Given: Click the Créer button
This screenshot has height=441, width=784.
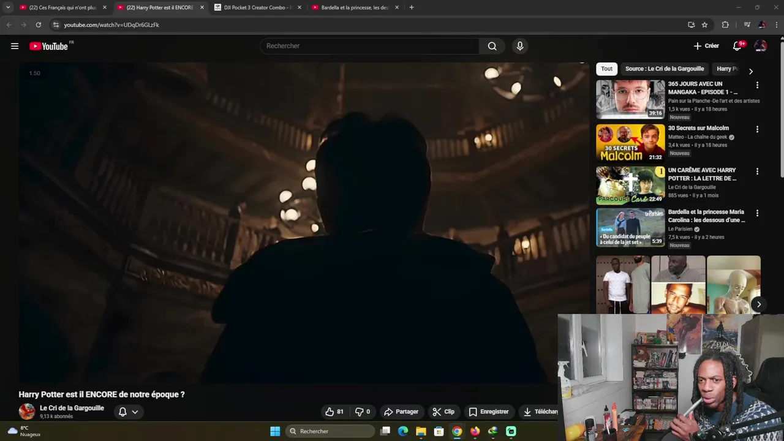Looking at the screenshot, I should pos(706,46).
